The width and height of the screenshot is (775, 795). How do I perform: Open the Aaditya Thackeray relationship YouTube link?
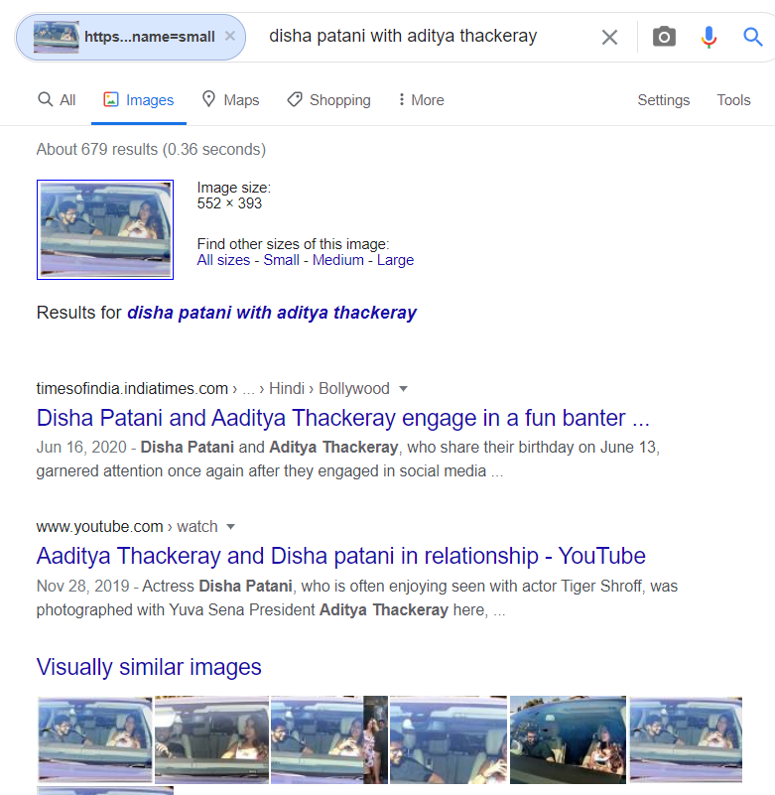[x=341, y=556]
